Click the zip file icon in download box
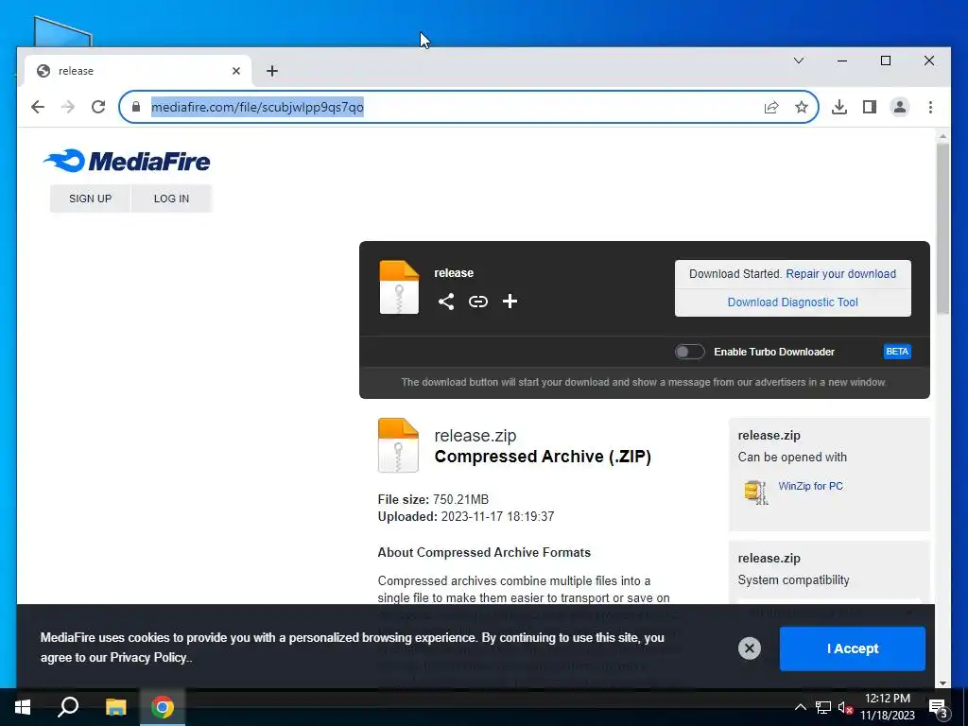Viewport: 968px width, 726px height. click(399, 287)
